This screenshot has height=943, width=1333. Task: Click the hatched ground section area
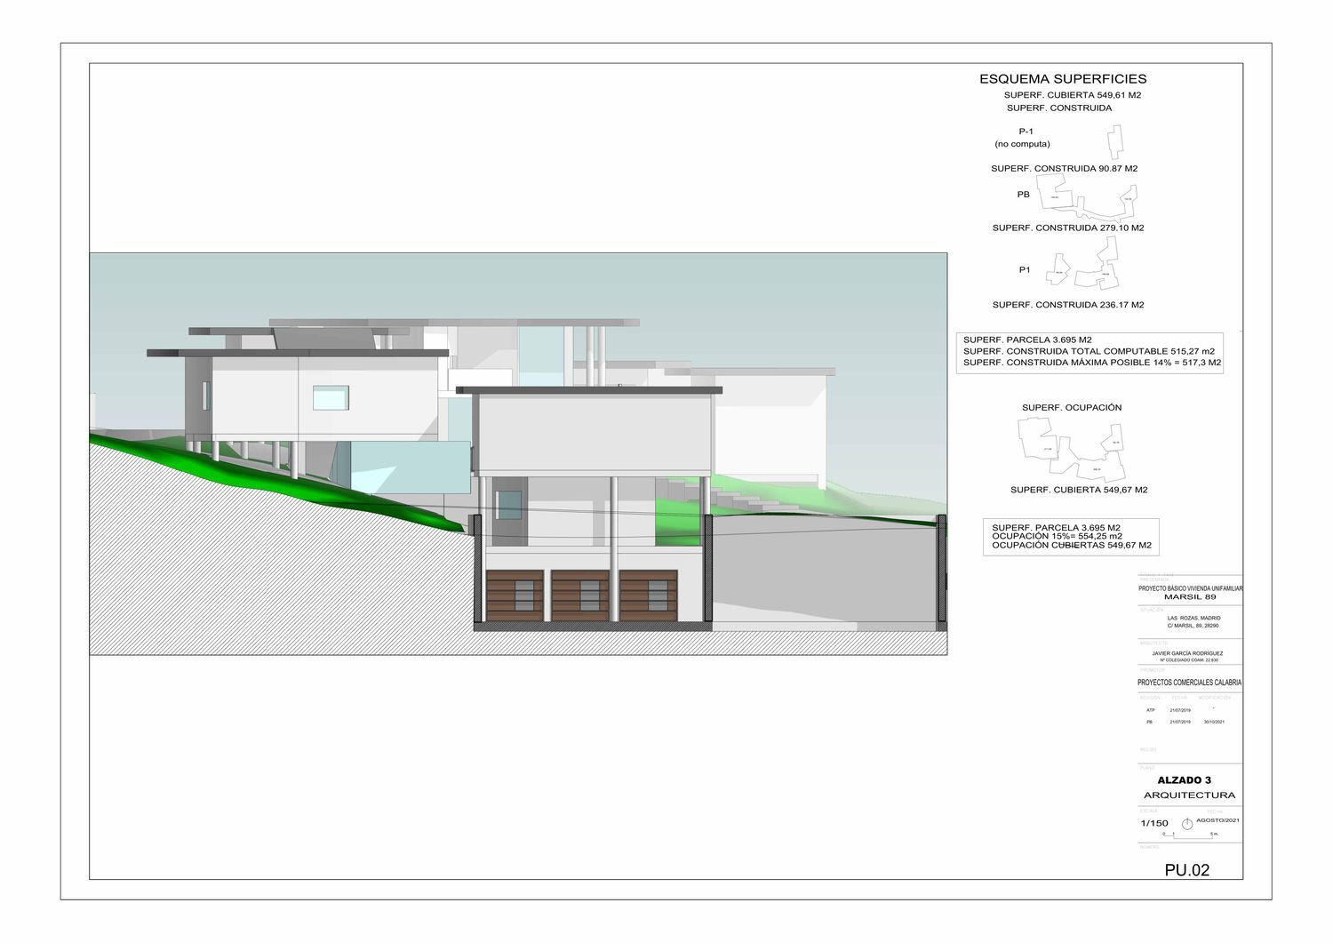click(267, 569)
